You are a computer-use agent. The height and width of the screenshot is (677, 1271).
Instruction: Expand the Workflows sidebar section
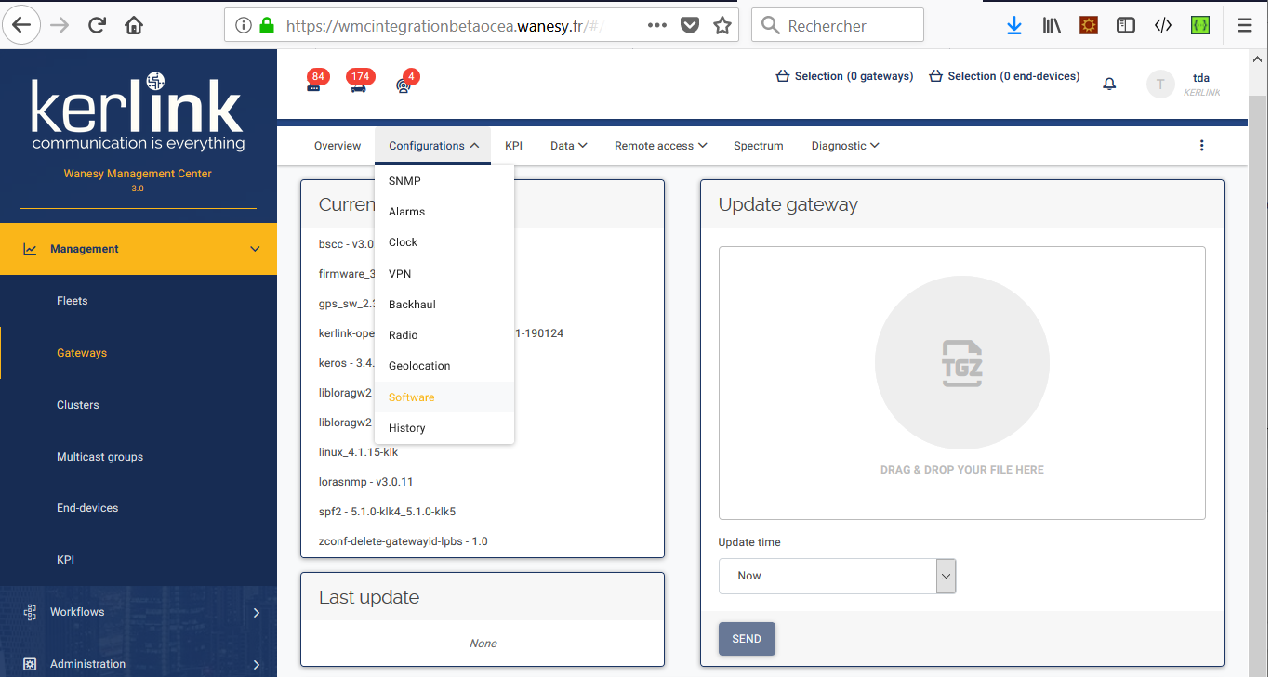pos(139,612)
